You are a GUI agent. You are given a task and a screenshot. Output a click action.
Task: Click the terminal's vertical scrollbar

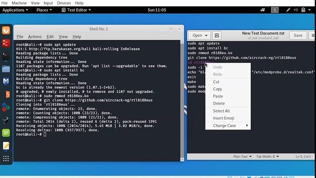(182, 101)
